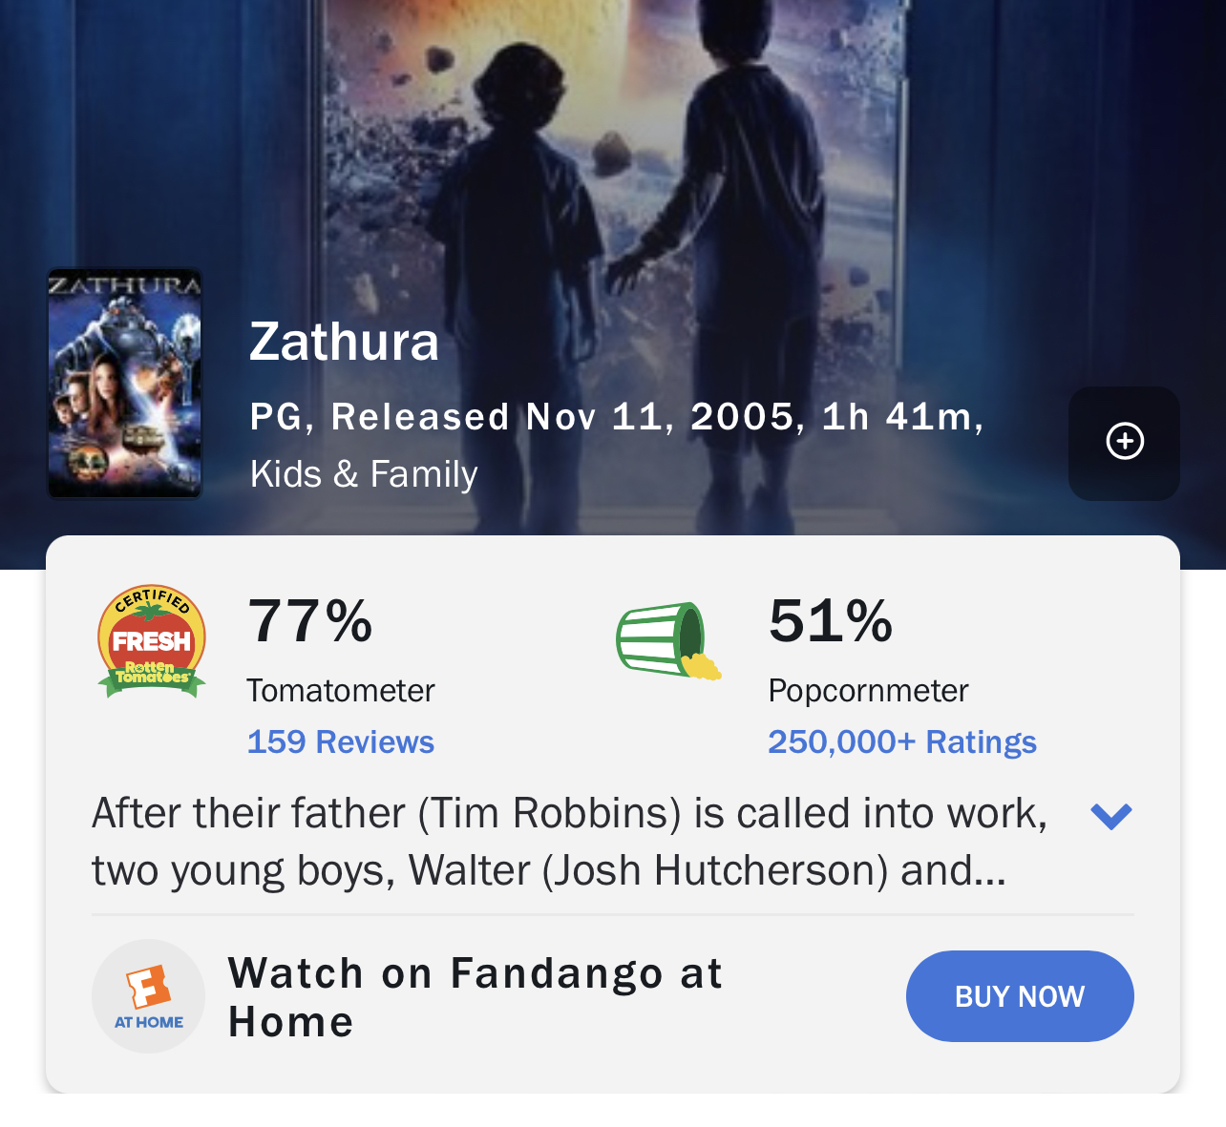Tap the Fandango At Home logo

[x=148, y=996]
